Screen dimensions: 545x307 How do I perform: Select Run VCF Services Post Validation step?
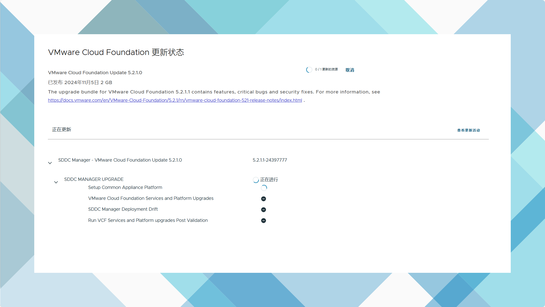148,220
